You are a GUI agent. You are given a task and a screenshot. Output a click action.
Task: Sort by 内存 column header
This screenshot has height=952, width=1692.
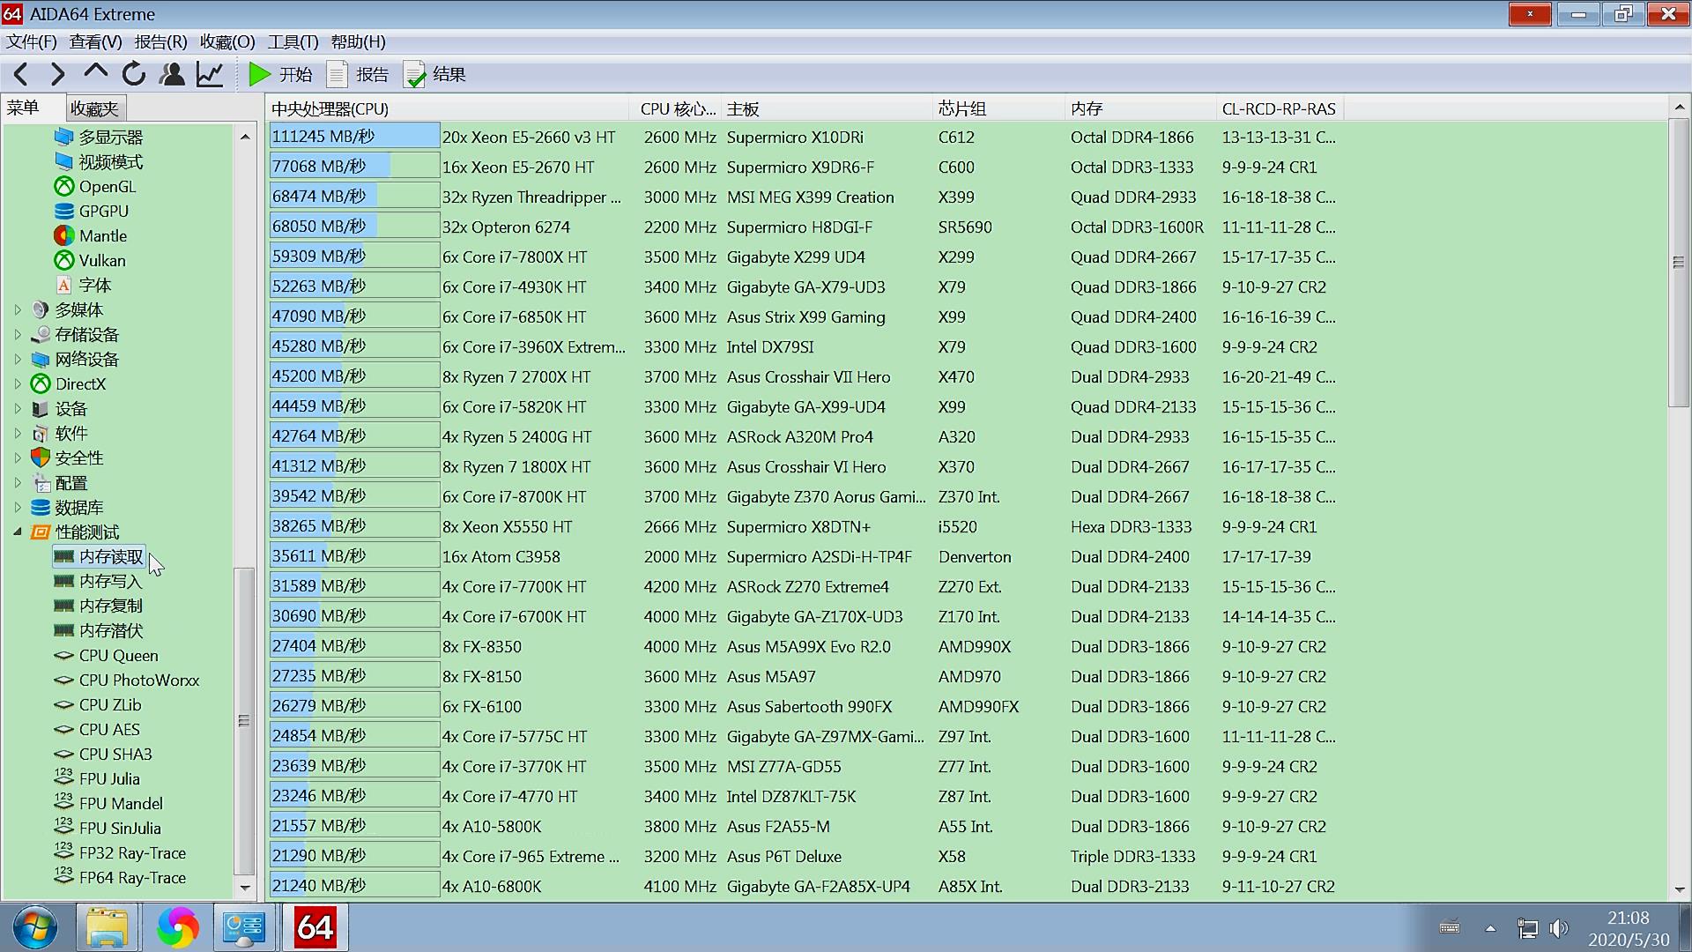(x=1087, y=108)
